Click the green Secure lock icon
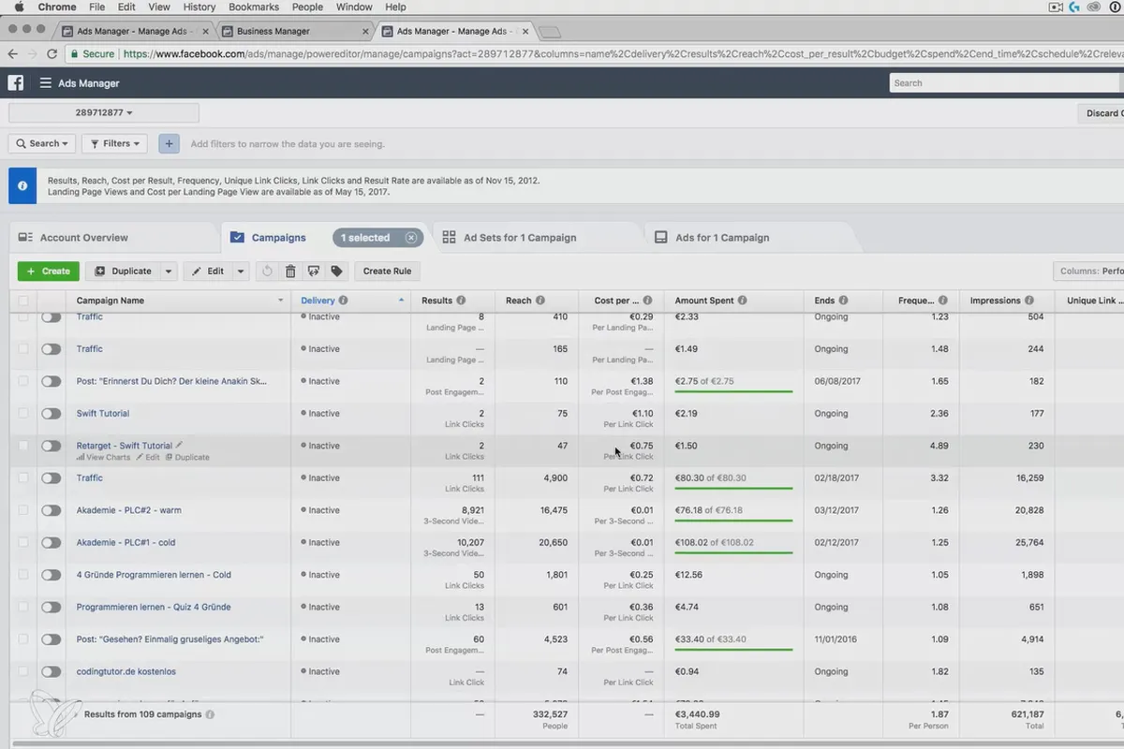 point(74,54)
